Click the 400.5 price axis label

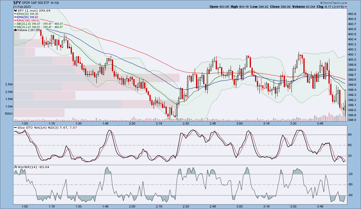352,34
